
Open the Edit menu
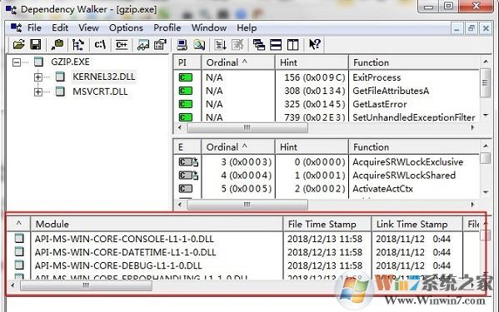(x=60, y=28)
